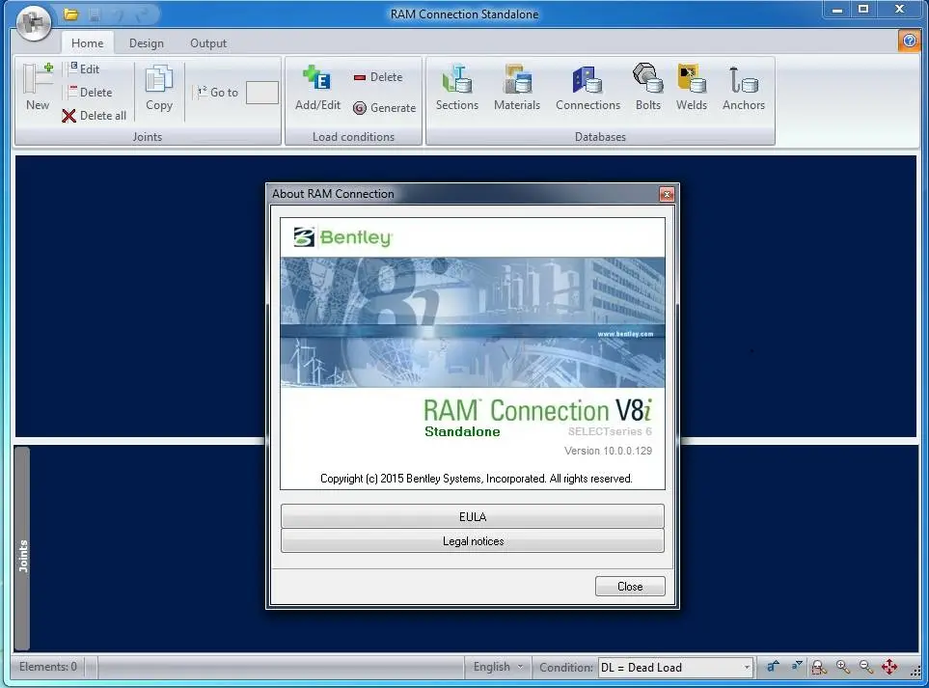The image size is (929, 688).
Task: Open the Bolts database
Action: [647, 88]
